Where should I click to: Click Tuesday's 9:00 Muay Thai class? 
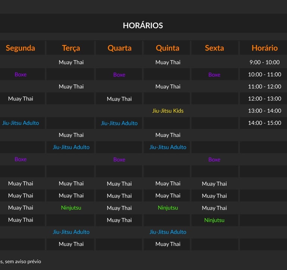[x=71, y=63]
